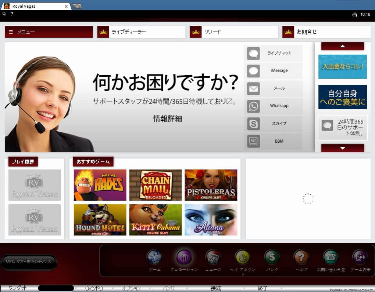Choose Whatsapp contact option
The image size is (375, 292).
[273, 106]
